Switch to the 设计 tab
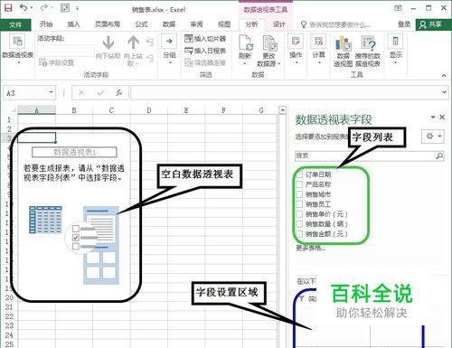 coord(279,24)
